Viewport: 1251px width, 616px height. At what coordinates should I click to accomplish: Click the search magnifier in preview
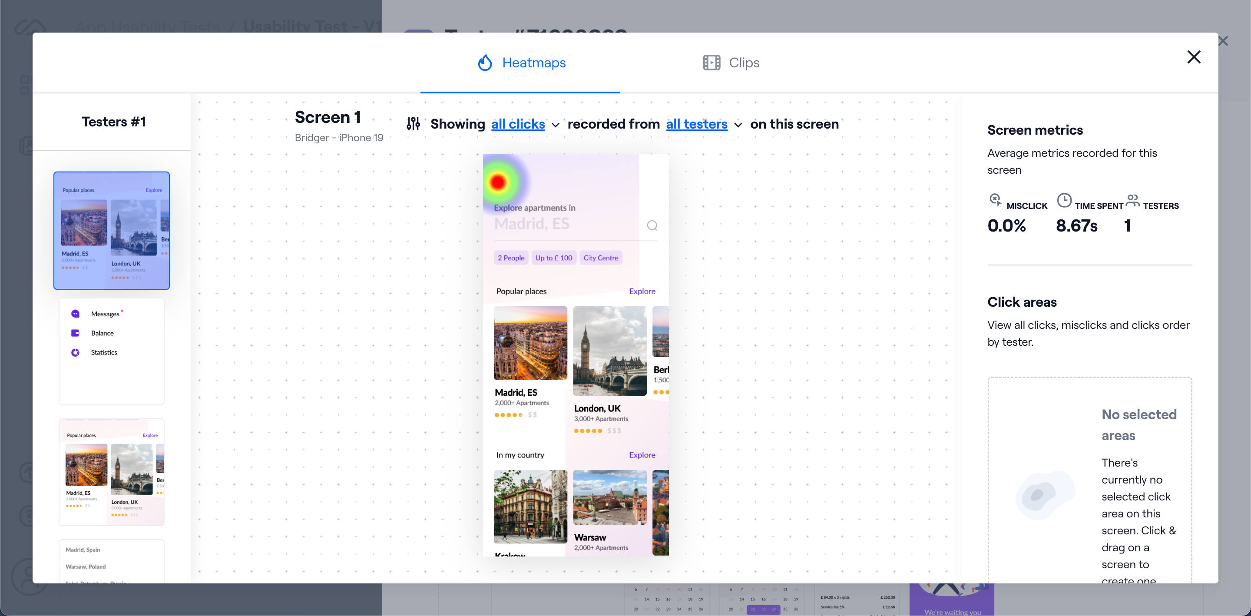pyautogui.click(x=652, y=225)
